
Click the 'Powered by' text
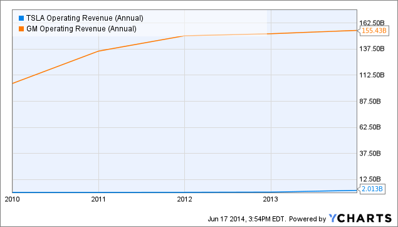[x=307, y=219]
